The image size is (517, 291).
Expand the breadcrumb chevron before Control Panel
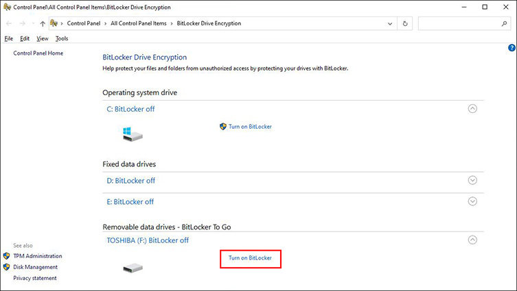click(62, 24)
